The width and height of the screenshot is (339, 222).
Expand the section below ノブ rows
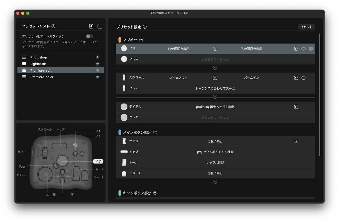[215, 68]
